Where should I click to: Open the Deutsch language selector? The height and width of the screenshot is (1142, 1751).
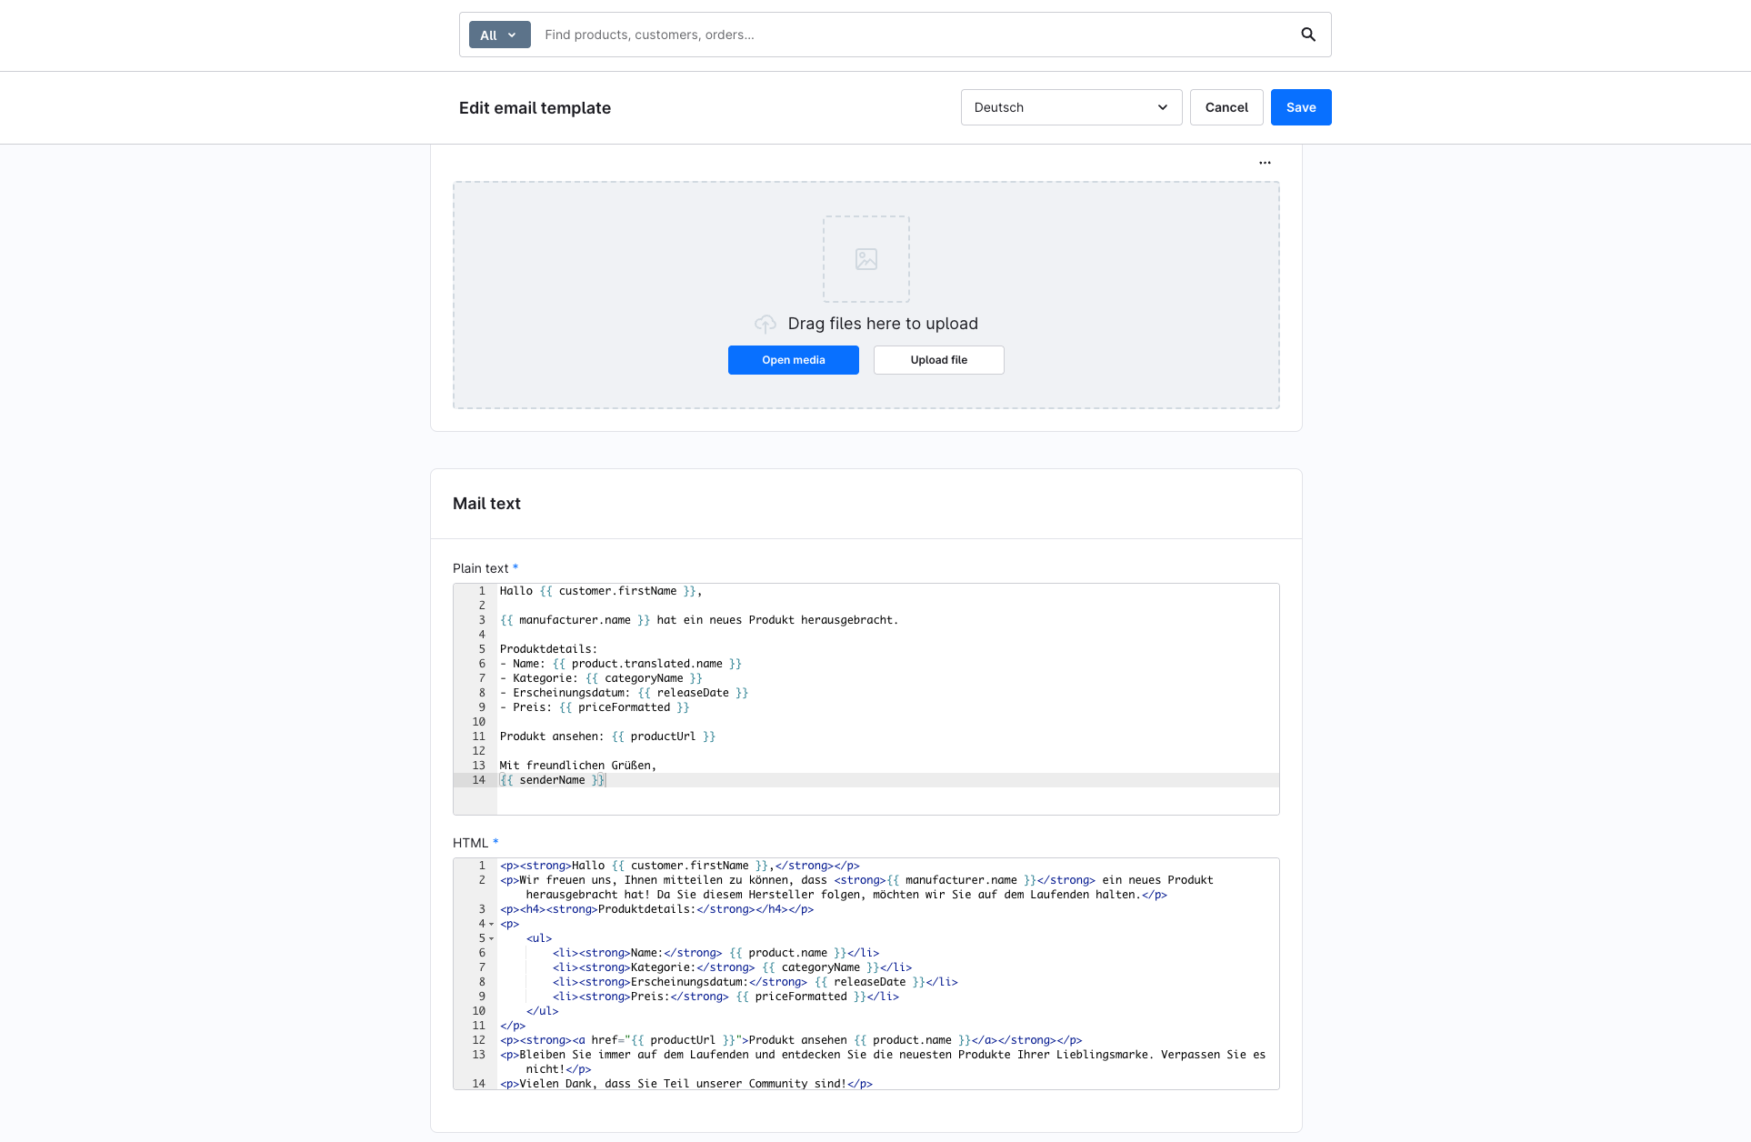point(1070,107)
